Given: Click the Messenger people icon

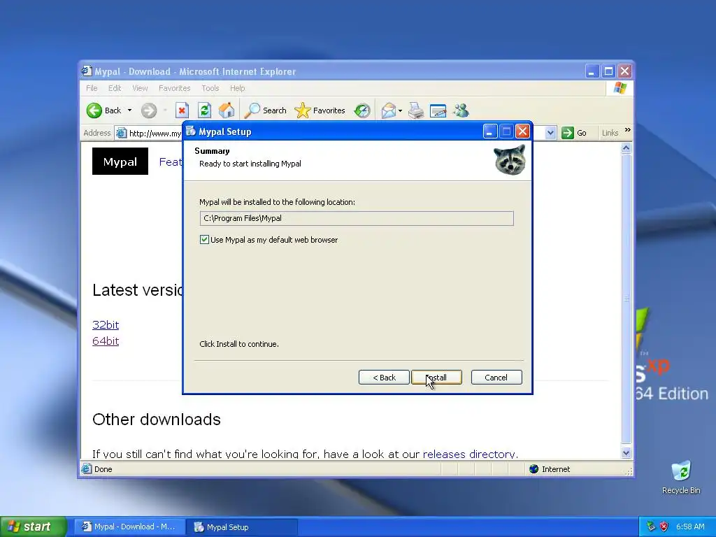Looking at the screenshot, I should coord(461,110).
